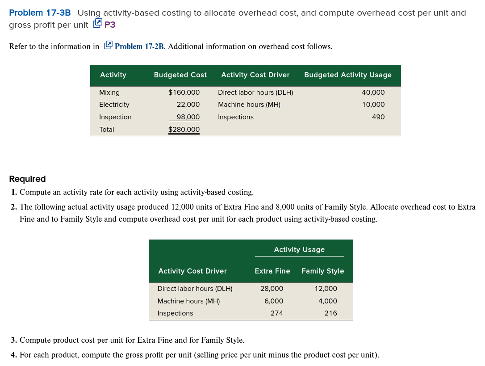485x366 pixels.
Task: Select the Activity Cost Driver header
Action: (255, 75)
